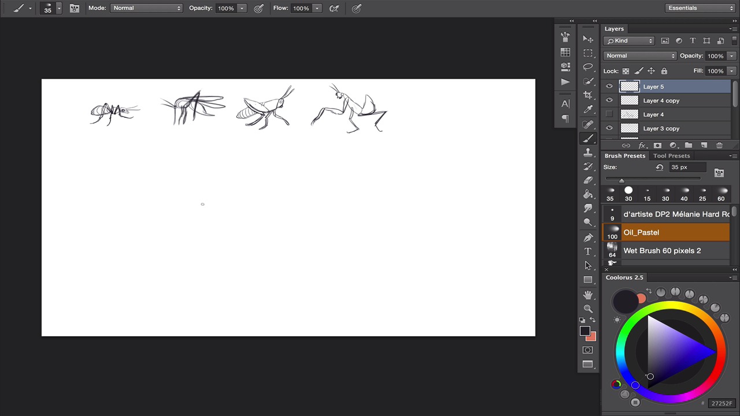Show hidden Layer 4
The width and height of the screenshot is (740, 416).
point(609,114)
